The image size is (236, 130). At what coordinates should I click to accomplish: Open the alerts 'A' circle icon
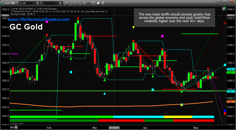tap(80, 3)
